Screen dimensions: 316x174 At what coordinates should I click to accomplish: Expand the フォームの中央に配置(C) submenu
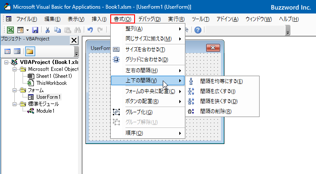(x=148, y=91)
